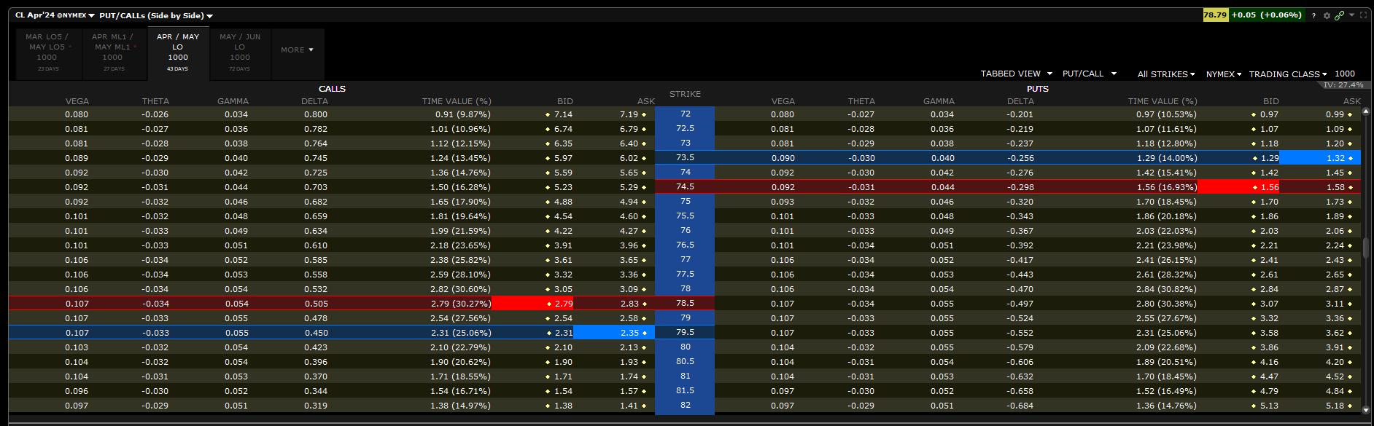Click the green chain link icon
1374x426 pixels.
point(1339,15)
